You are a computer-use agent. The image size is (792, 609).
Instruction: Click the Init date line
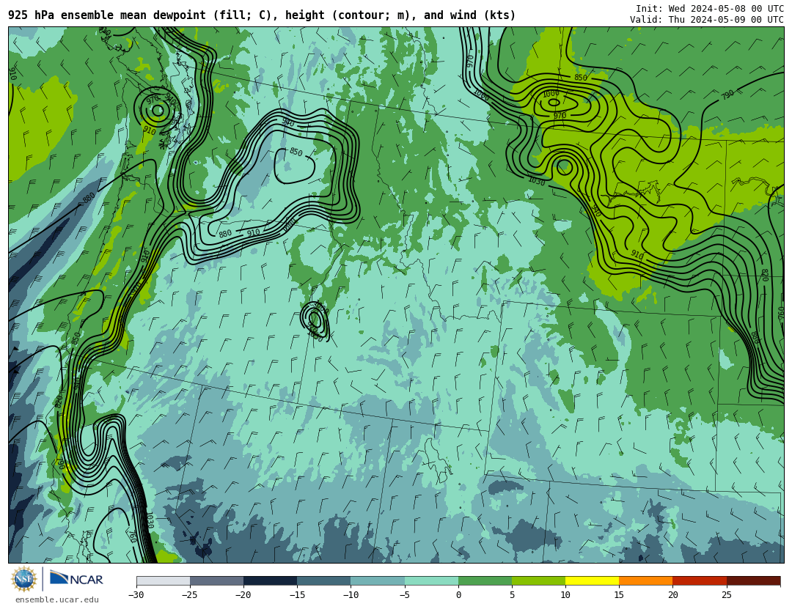(x=710, y=8)
